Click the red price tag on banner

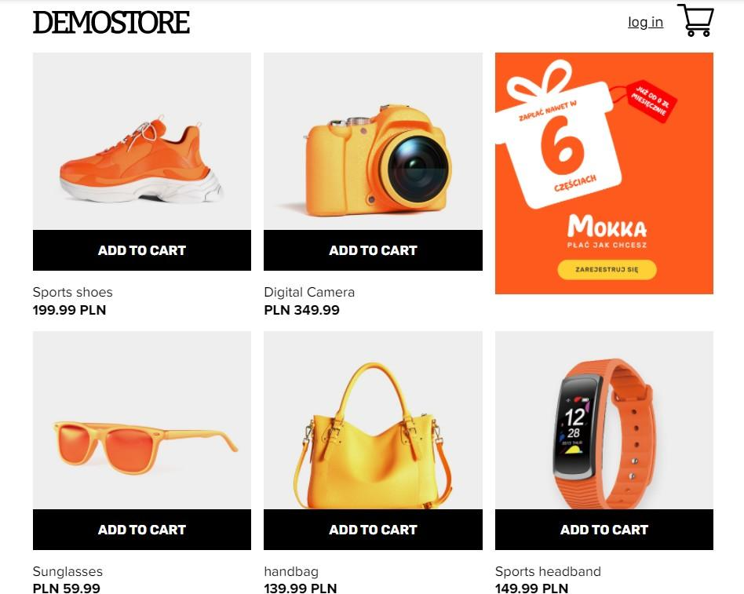(x=652, y=100)
